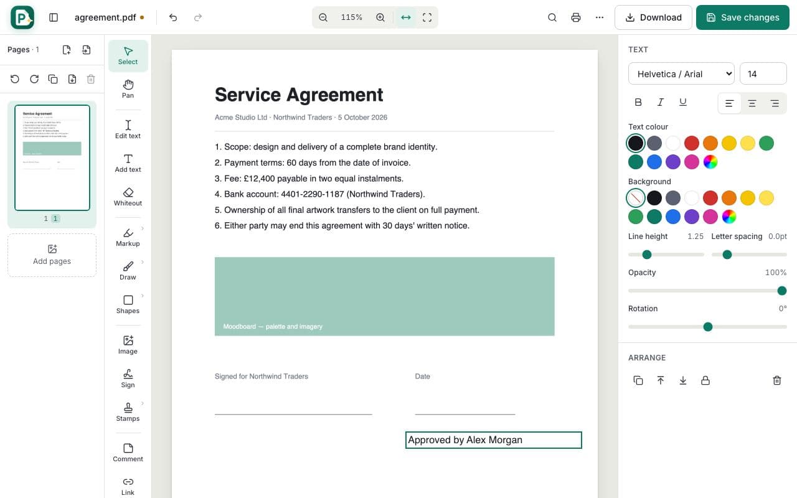Screen dimensions: 797x498
Task: Toggle fit-to-width mode
Action: [406, 17]
